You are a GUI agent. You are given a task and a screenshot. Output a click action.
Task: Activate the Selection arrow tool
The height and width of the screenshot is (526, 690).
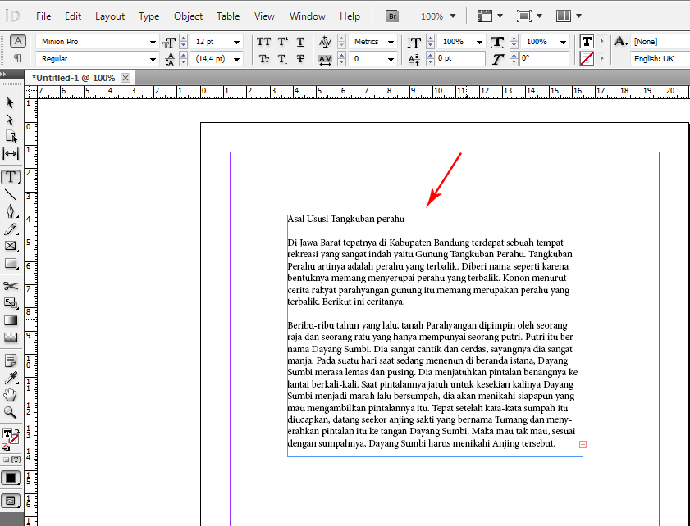[11, 102]
